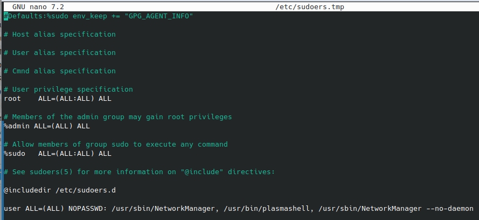Click the User alias specification comment
479x220 pixels.
pyautogui.click(x=60, y=52)
